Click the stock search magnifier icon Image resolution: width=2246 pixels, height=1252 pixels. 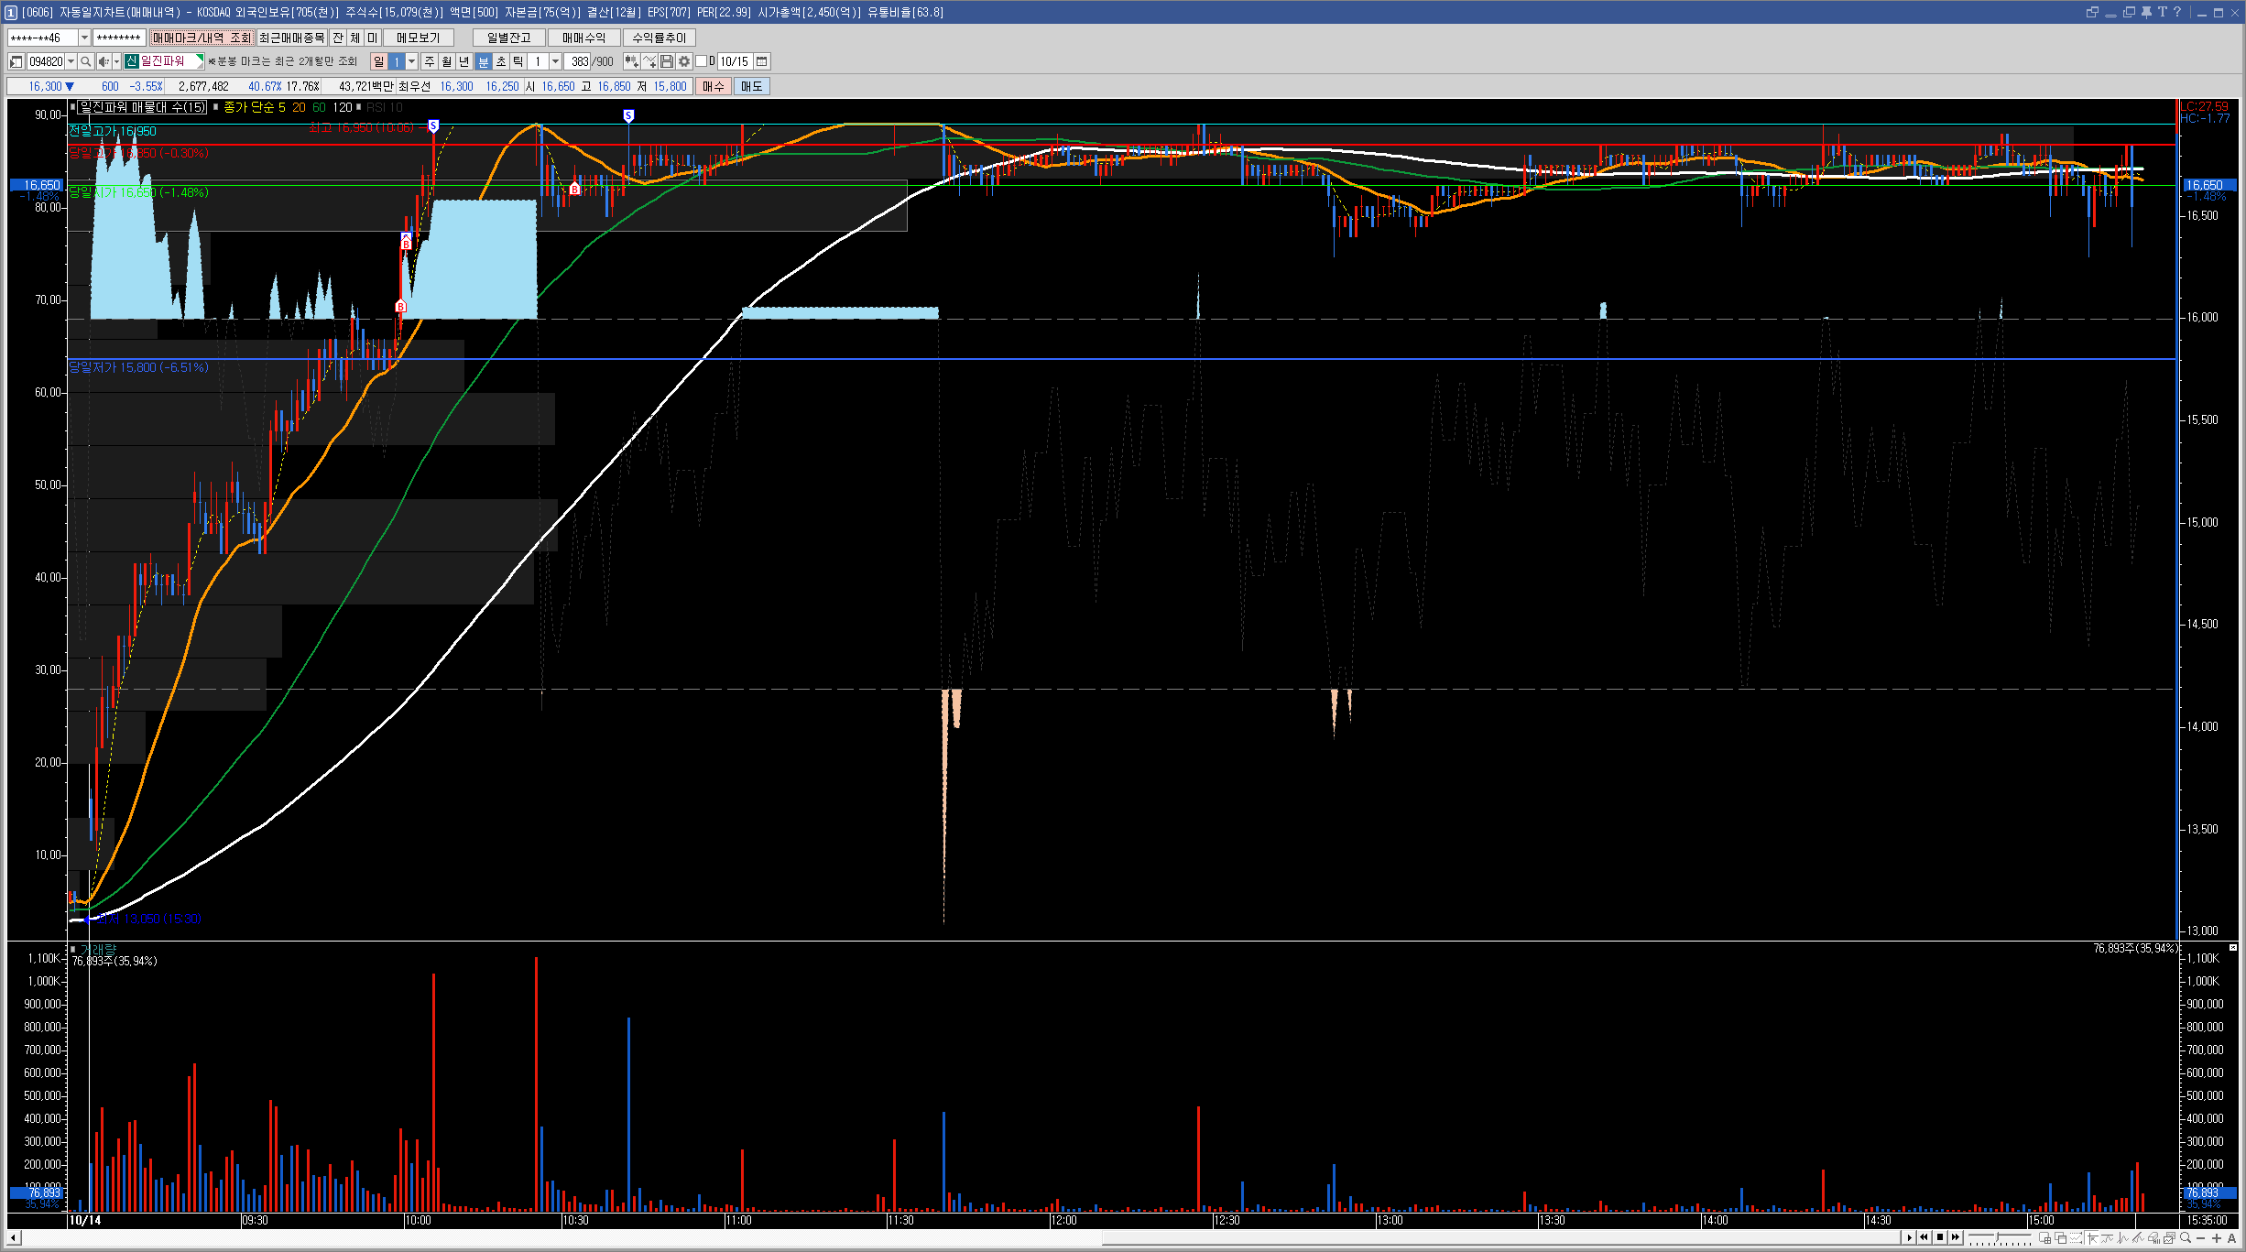(x=86, y=61)
